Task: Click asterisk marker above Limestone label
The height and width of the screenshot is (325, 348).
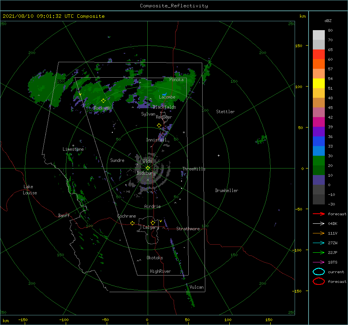Action: [73, 146]
